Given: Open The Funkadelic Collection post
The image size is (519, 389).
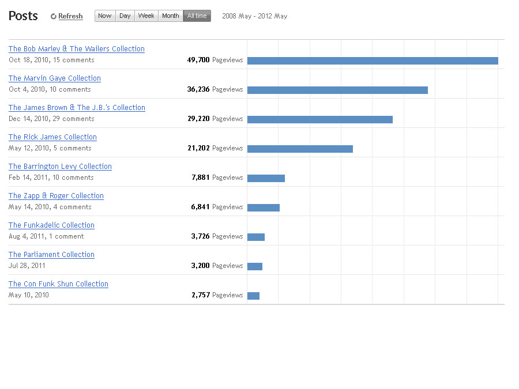Looking at the screenshot, I should tap(52, 225).
